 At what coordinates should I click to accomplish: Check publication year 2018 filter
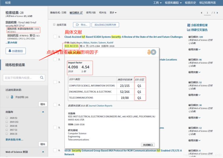[7, 126]
